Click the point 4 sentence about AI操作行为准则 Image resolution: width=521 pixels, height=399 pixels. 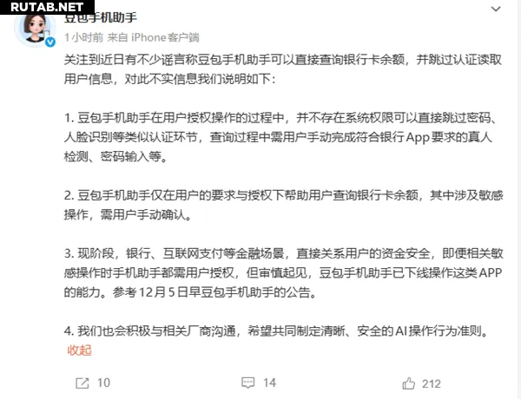276,331
